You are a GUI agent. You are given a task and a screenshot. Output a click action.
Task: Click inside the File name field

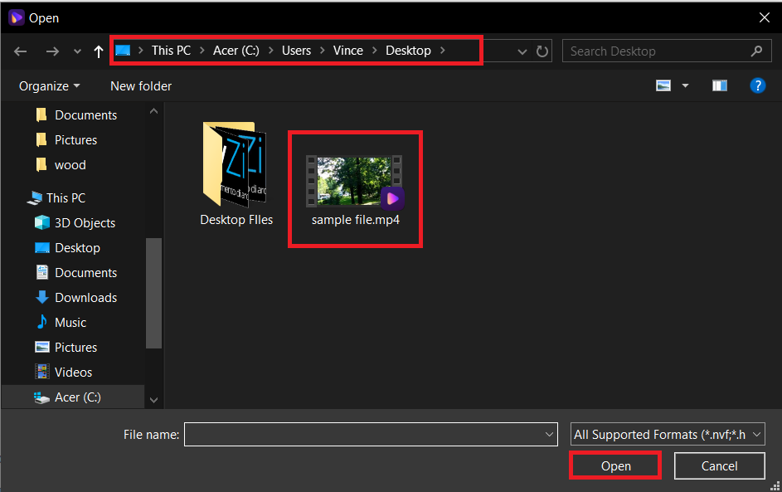click(x=365, y=434)
